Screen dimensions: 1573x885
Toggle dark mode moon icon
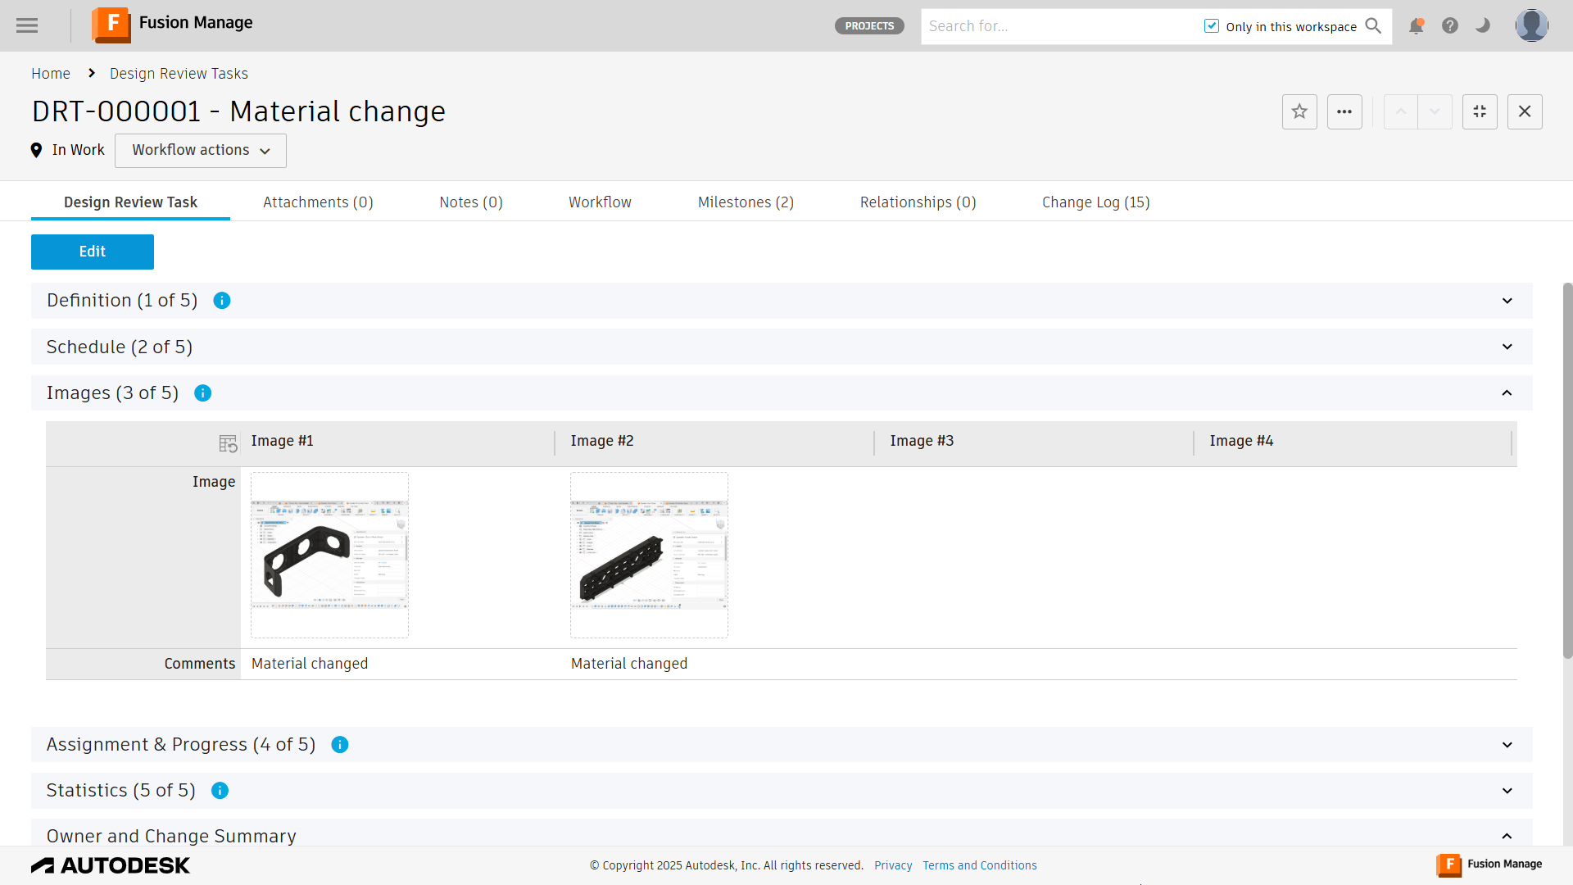[x=1483, y=26]
